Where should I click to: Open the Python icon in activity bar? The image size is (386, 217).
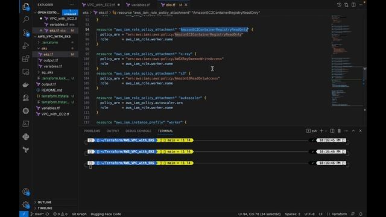coord(25,137)
